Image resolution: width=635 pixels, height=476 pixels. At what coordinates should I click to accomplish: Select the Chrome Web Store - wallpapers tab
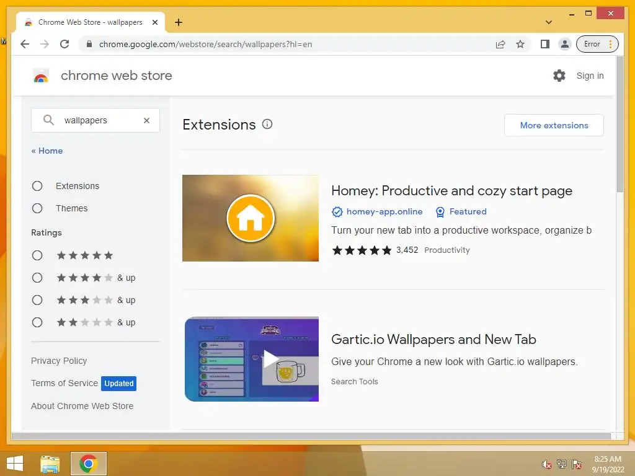(91, 22)
